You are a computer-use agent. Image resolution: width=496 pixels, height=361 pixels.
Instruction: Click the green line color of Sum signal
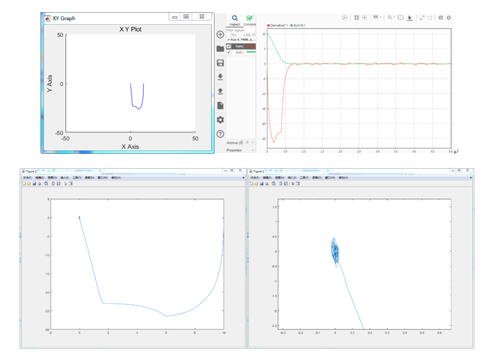tap(251, 52)
